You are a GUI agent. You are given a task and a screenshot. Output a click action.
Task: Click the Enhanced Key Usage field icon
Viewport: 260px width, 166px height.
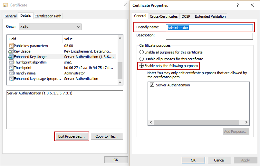tap(11, 57)
